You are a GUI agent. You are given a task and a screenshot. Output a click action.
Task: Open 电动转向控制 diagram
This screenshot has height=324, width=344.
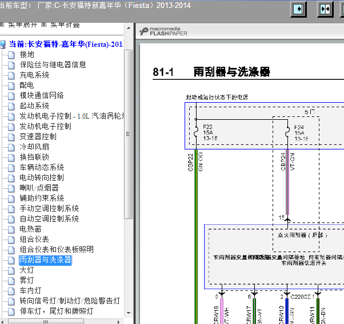tap(42, 177)
